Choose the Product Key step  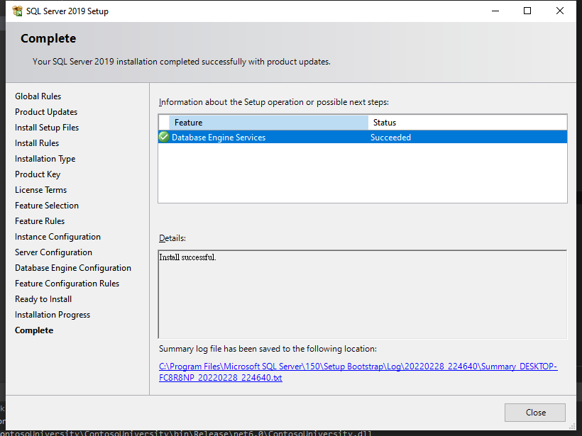pyautogui.click(x=38, y=174)
